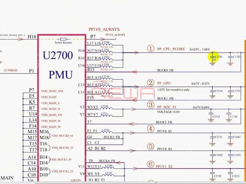Select the PMU label inside the chip

[x=61, y=74]
